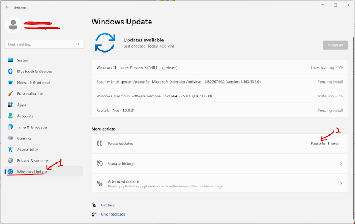
Task: Open Network & internet settings
Action: click(44, 82)
